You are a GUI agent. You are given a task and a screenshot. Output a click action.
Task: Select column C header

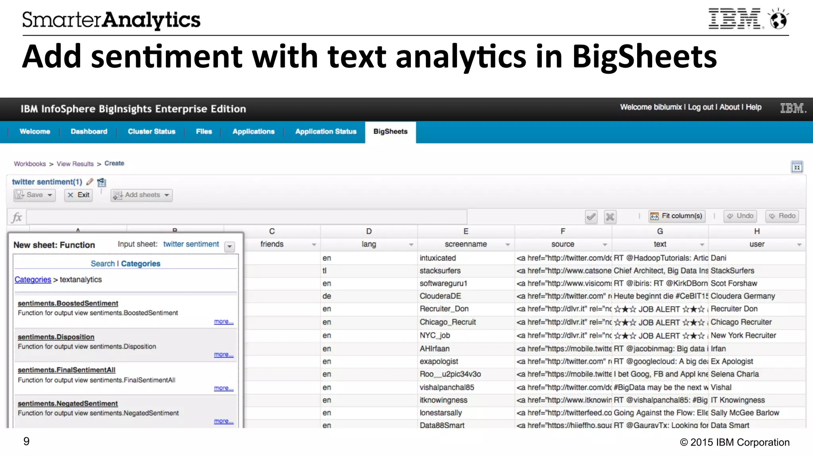pyautogui.click(x=272, y=231)
